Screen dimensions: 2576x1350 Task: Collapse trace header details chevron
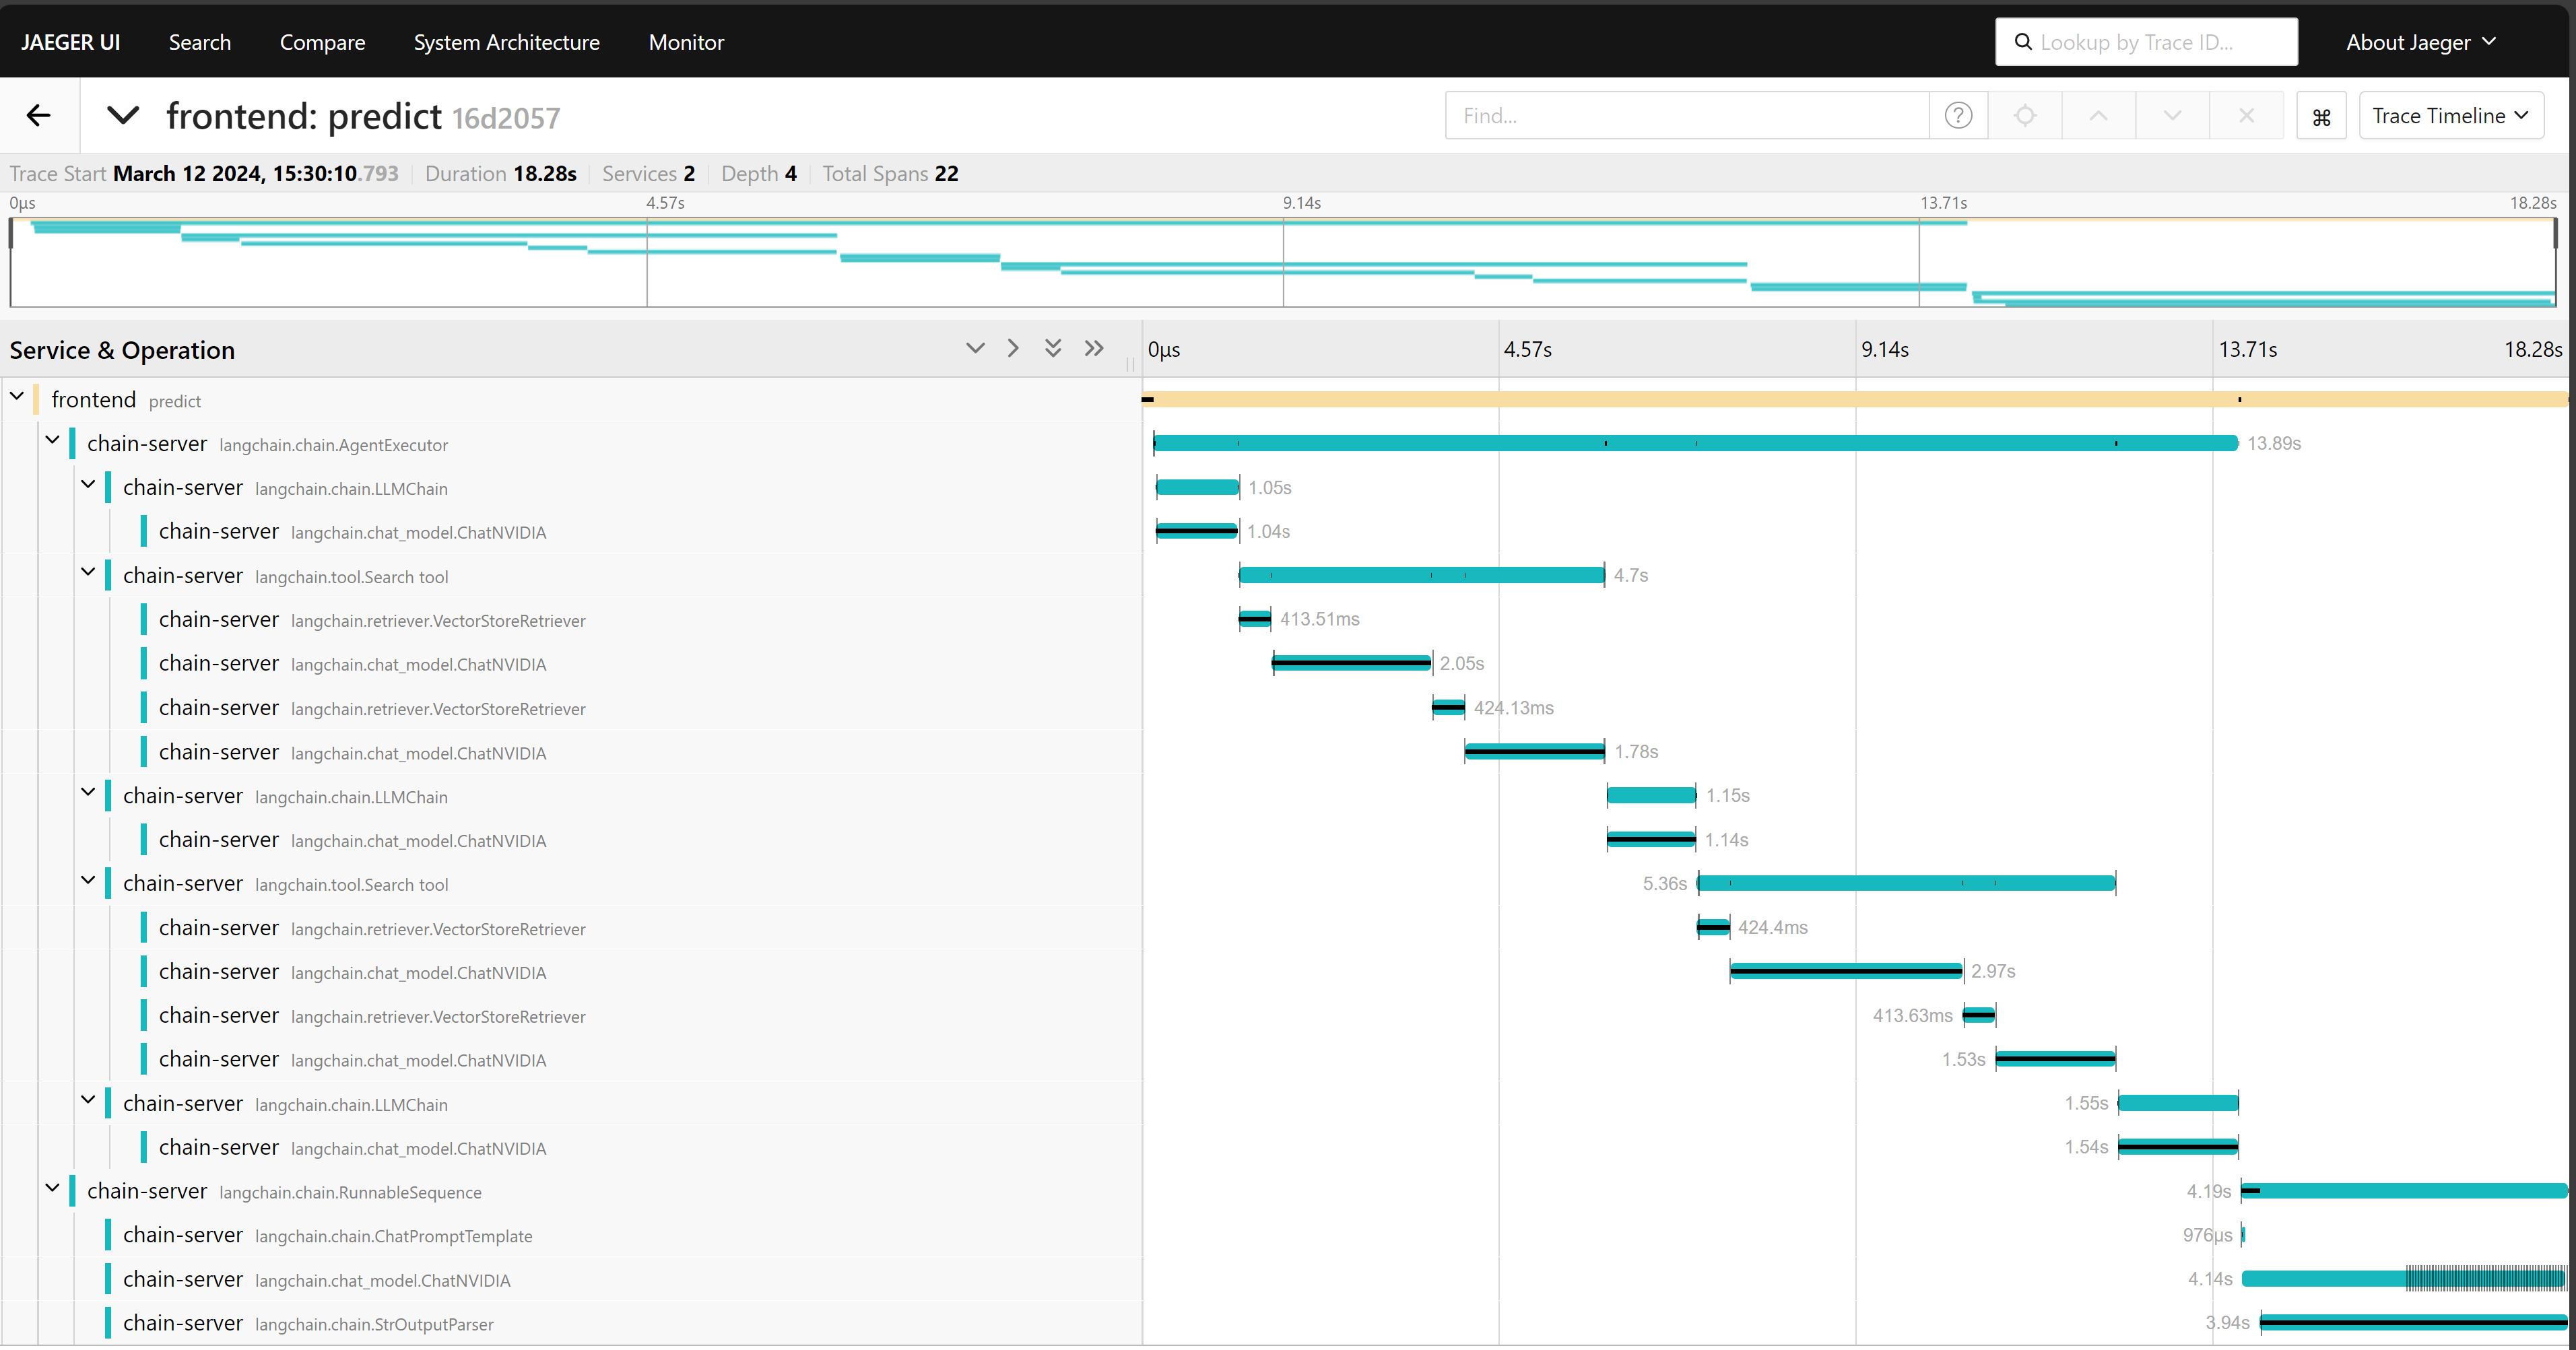coord(122,116)
